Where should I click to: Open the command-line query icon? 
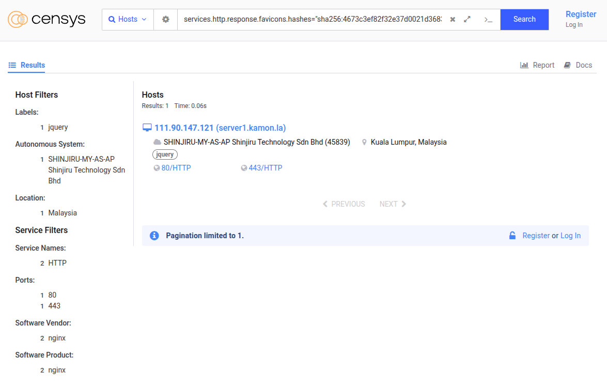[x=488, y=20]
